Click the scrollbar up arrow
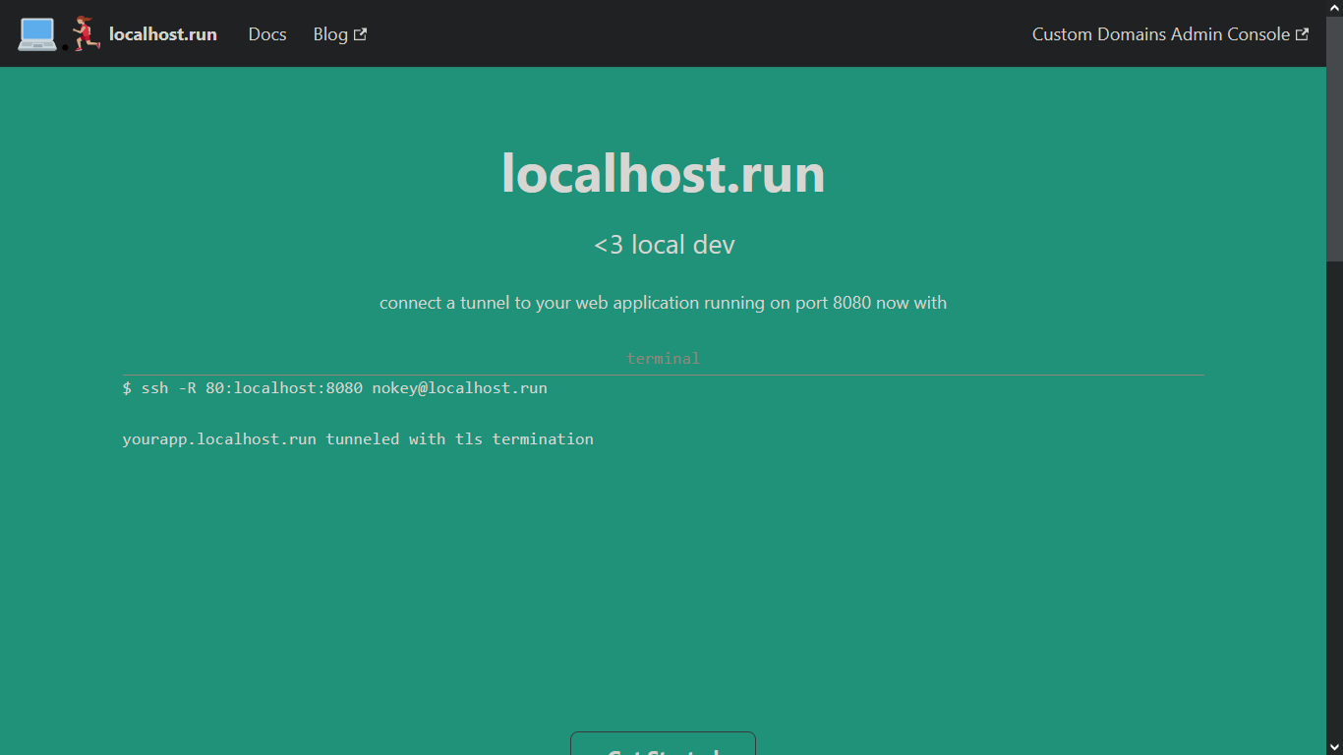Image resolution: width=1343 pixels, height=755 pixels. (x=1334, y=8)
